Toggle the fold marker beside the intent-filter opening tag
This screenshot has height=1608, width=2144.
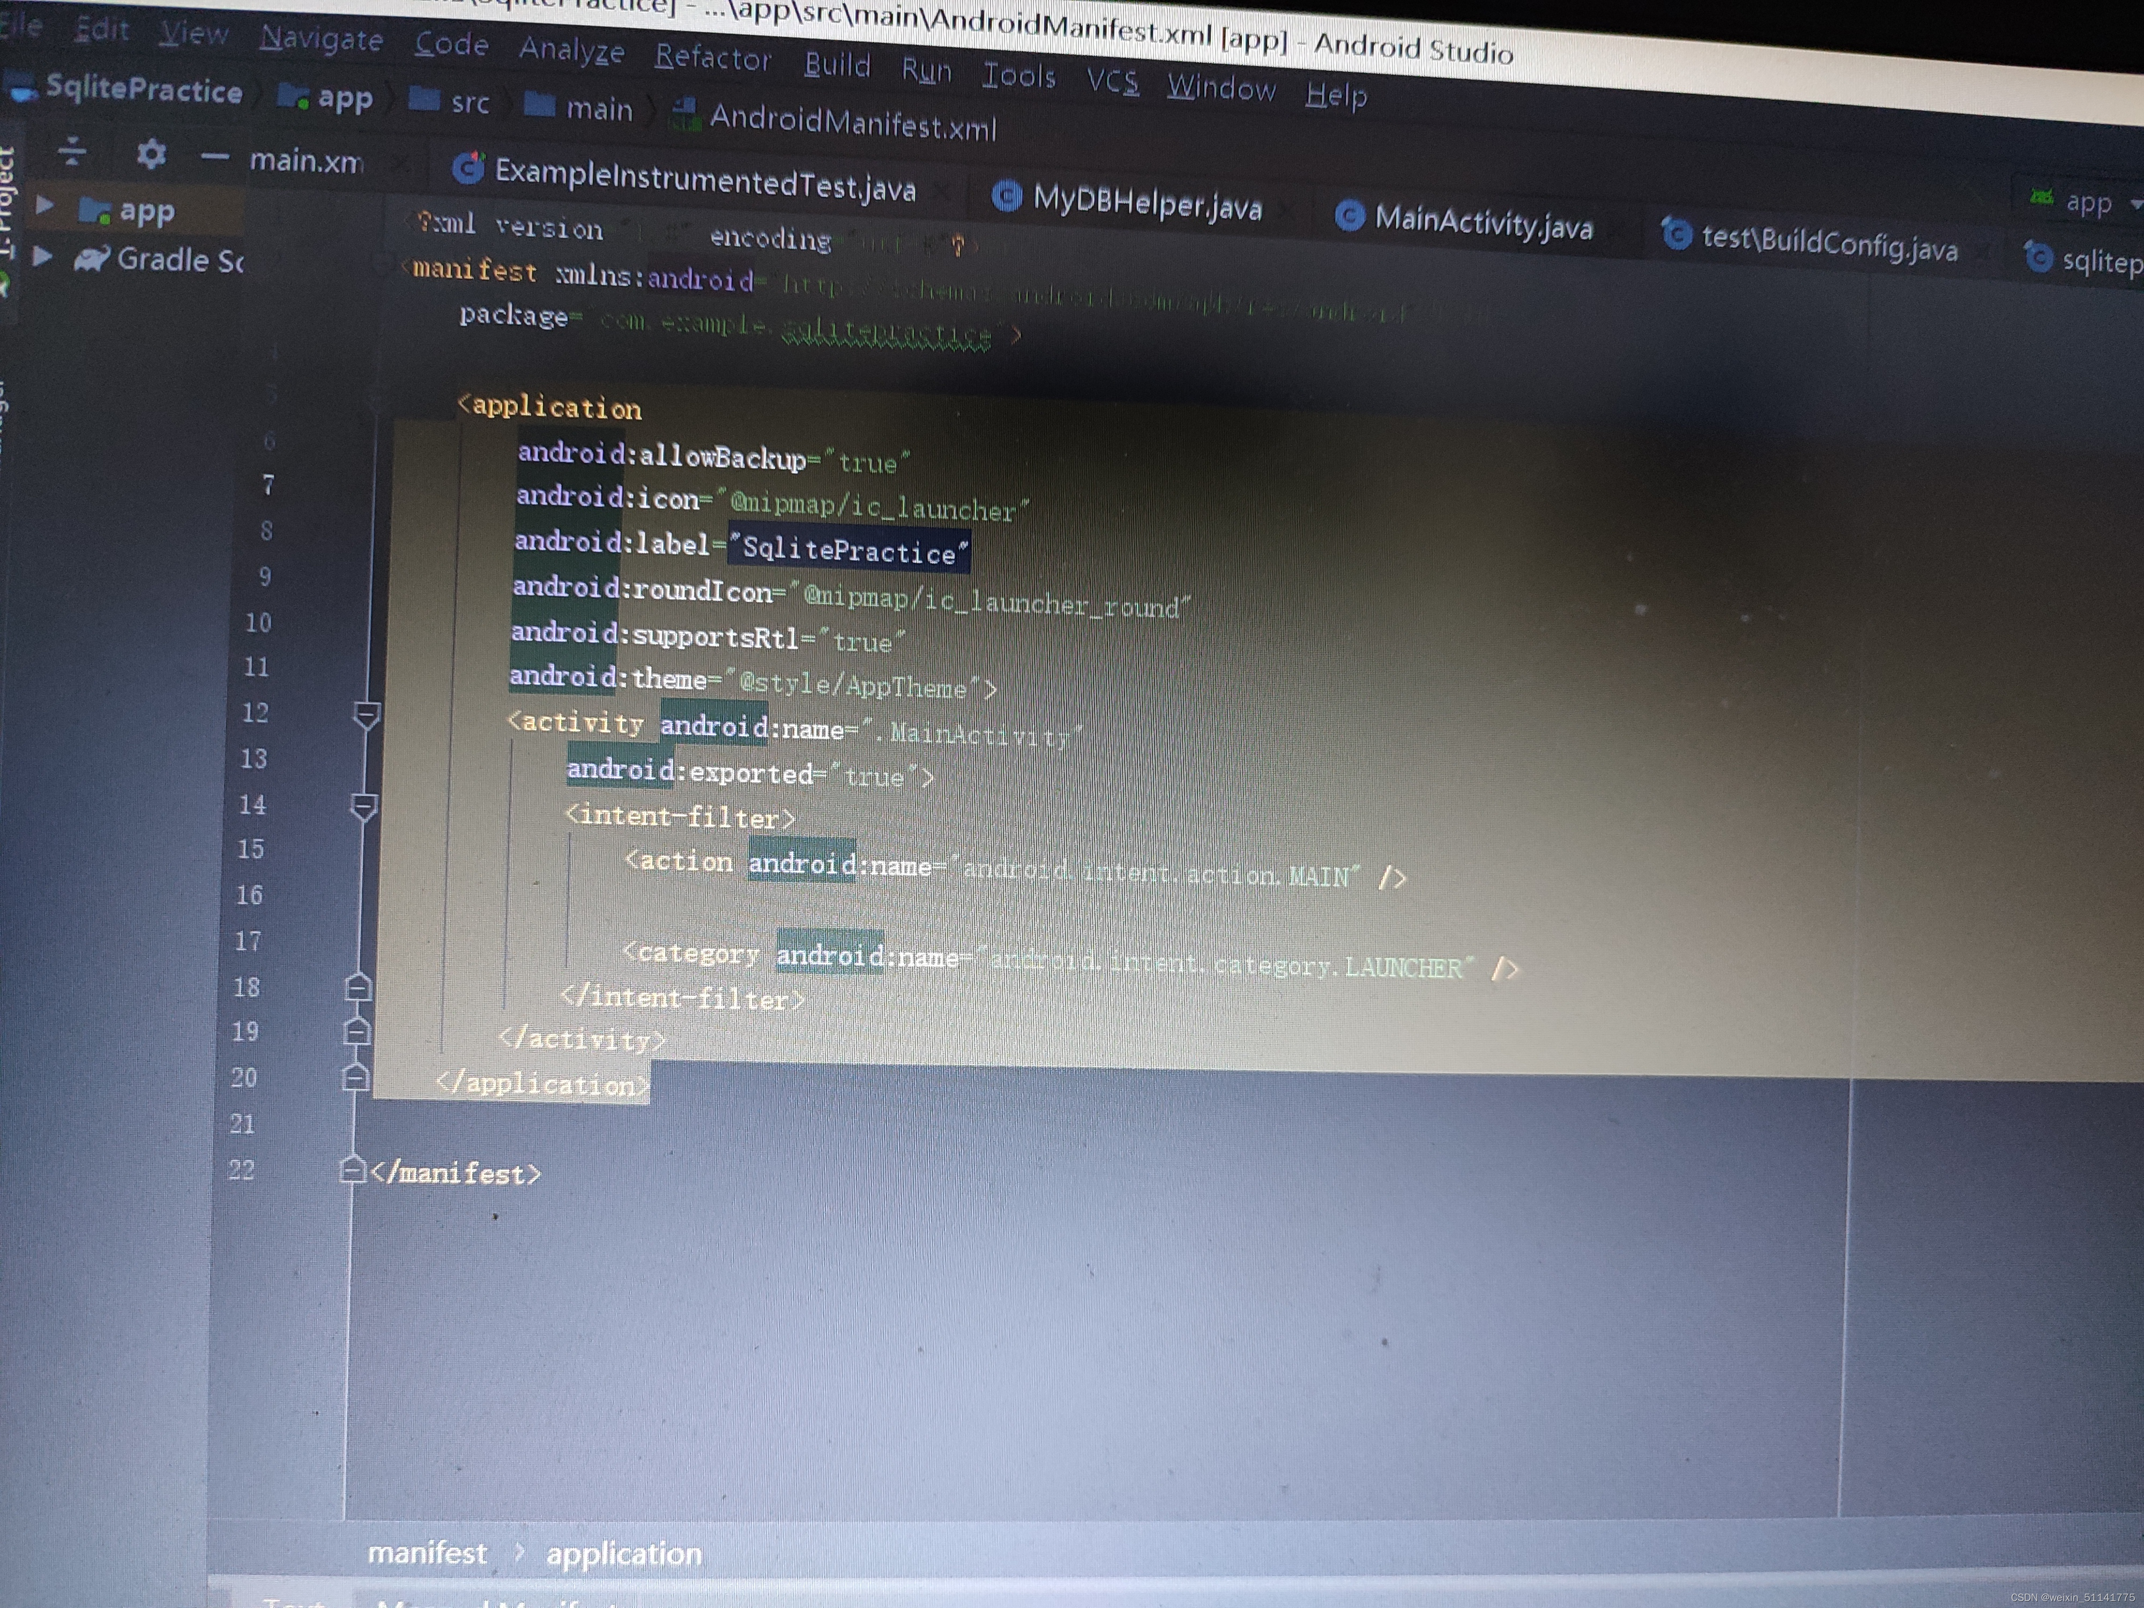click(x=363, y=807)
